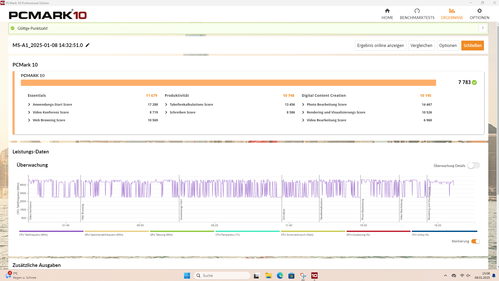
Task: Click PCMark 10 taskbar icon
Action: [314, 276]
